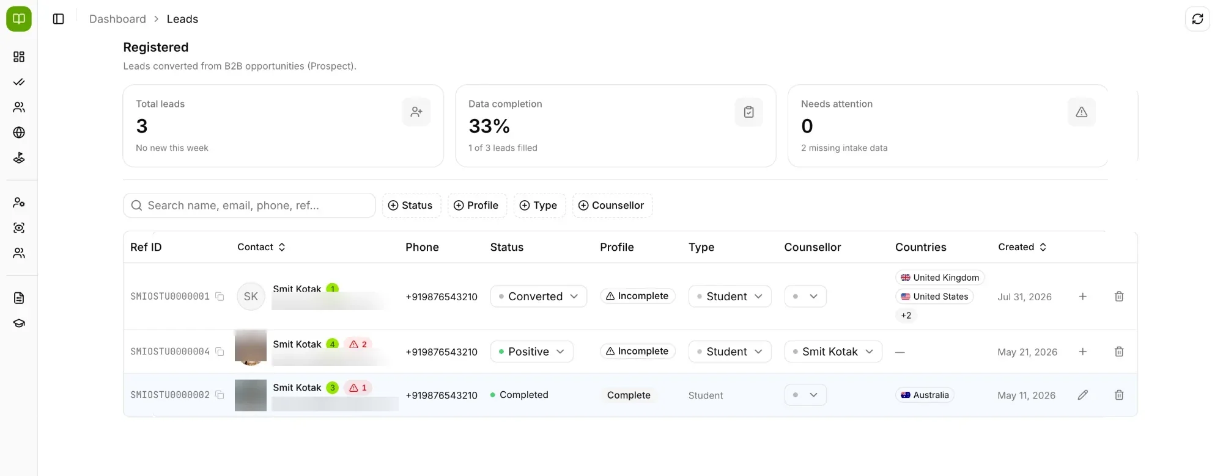Open the Positive status dropdown

[x=532, y=352]
